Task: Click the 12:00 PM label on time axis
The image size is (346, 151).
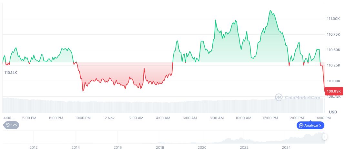Action: coord(270,118)
